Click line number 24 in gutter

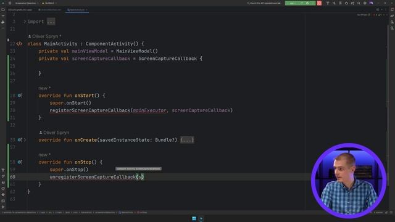(x=12, y=59)
